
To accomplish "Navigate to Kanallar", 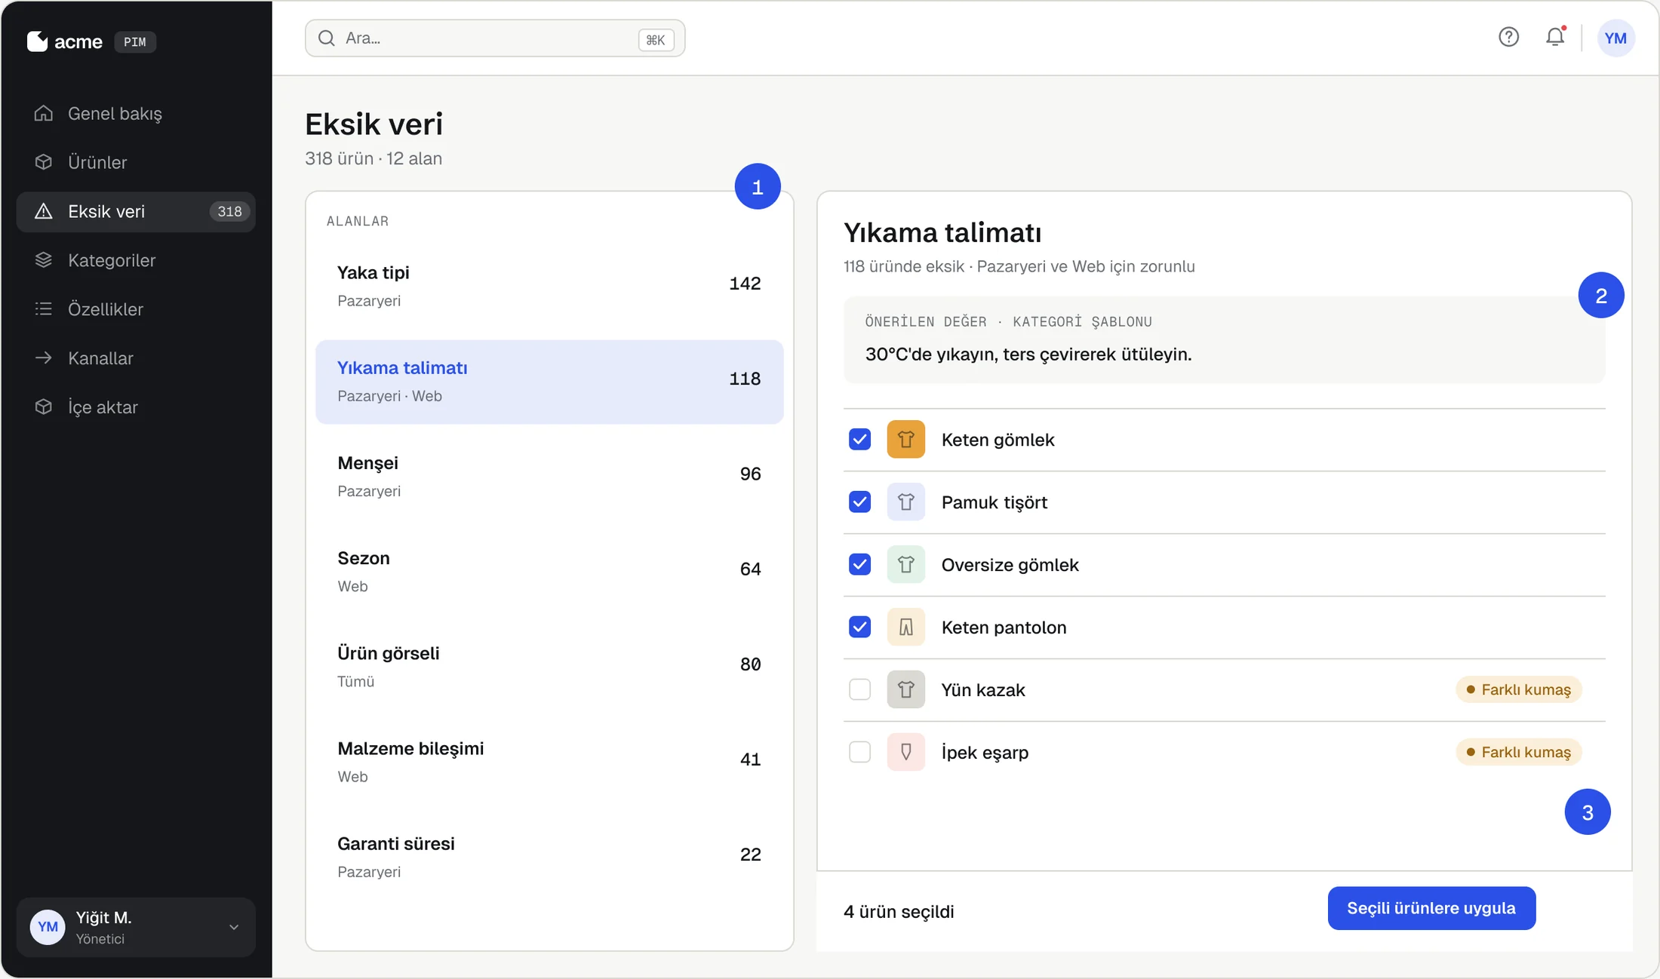I will [x=136, y=358].
